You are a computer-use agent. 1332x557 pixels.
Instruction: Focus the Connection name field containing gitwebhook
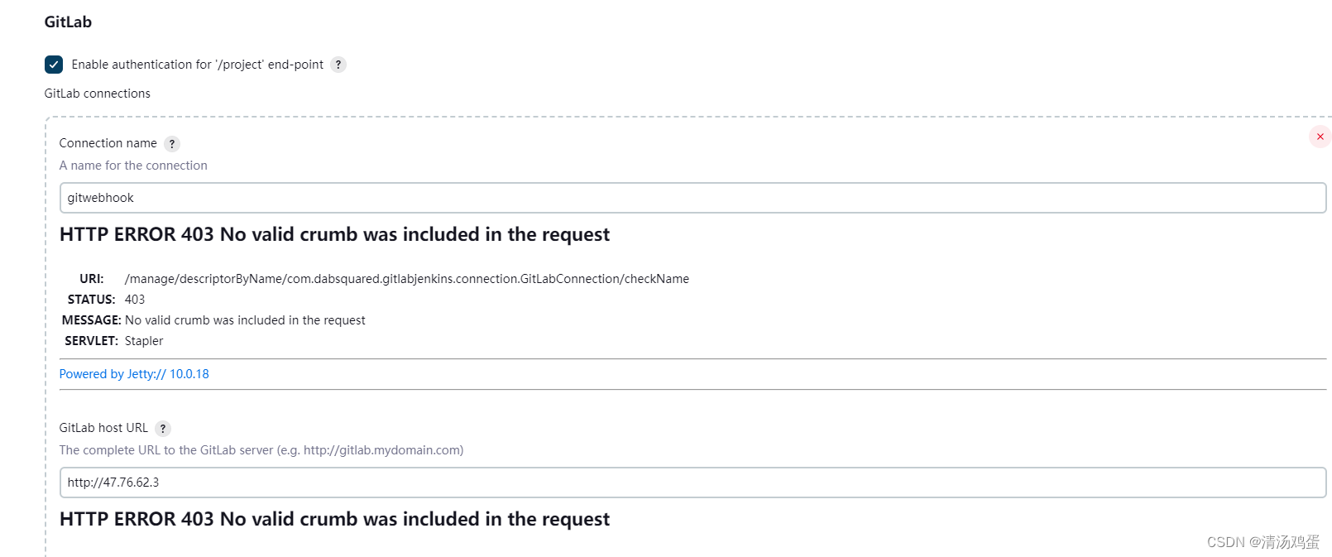pyautogui.click(x=692, y=198)
